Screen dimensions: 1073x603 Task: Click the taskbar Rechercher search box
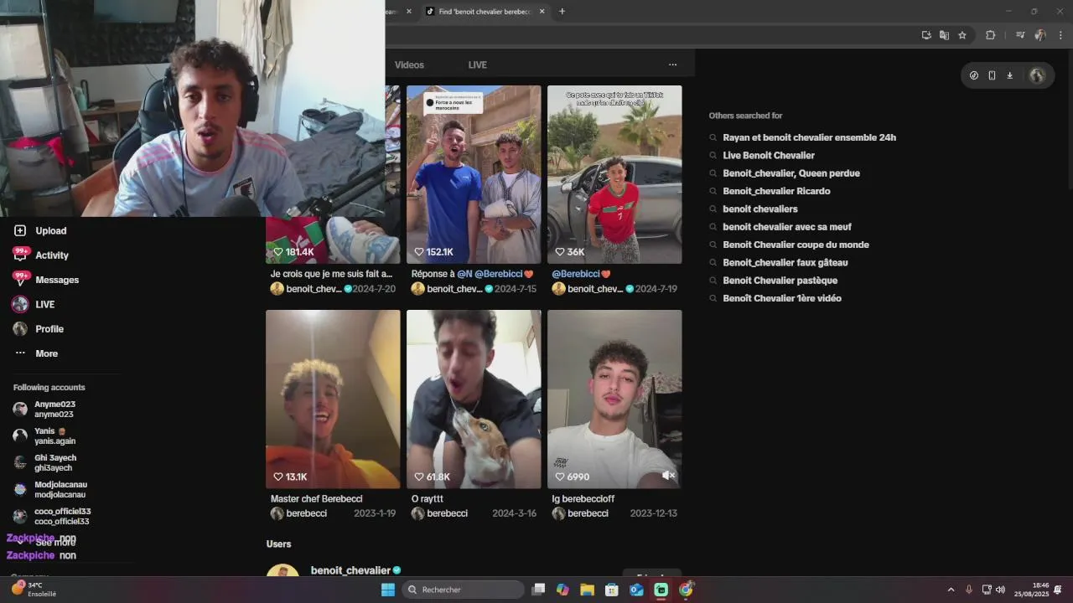(463, 590)
